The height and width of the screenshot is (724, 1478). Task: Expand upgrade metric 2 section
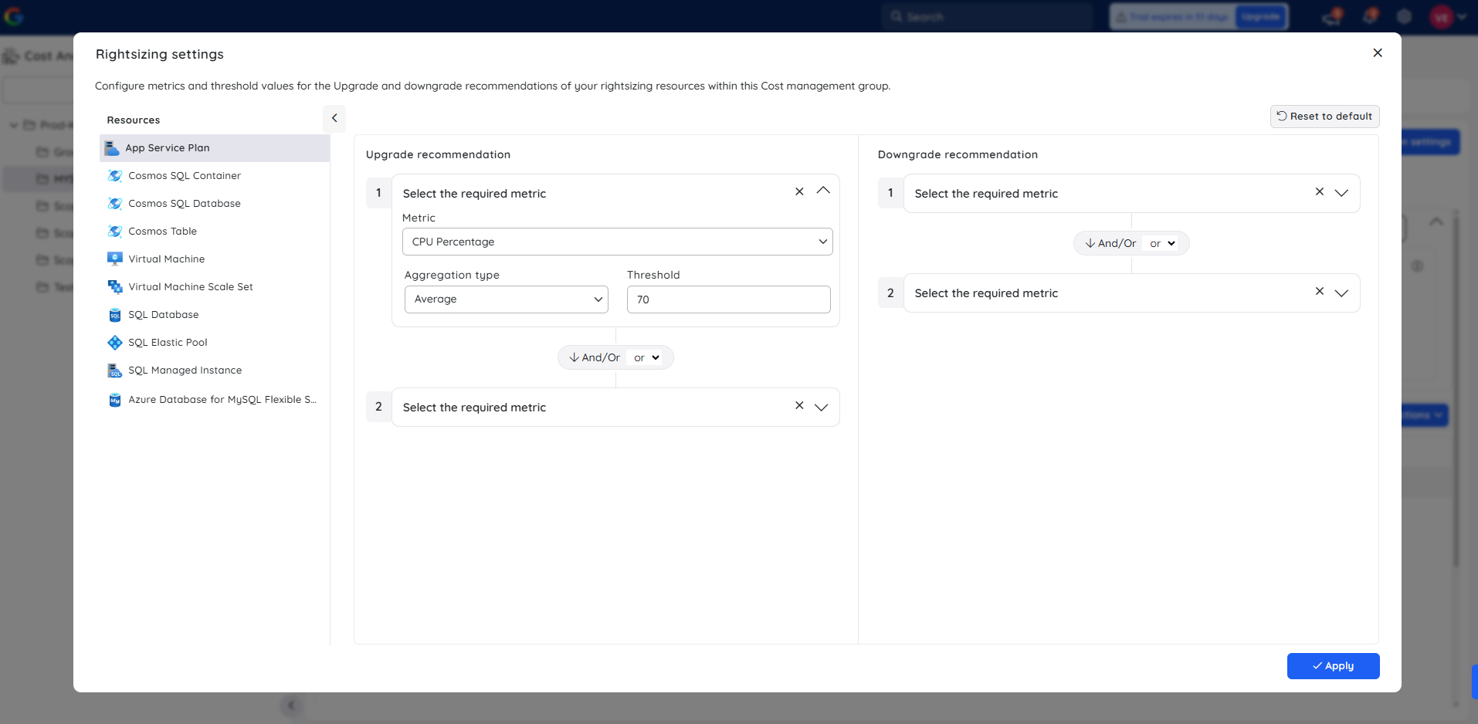point(822,408)
